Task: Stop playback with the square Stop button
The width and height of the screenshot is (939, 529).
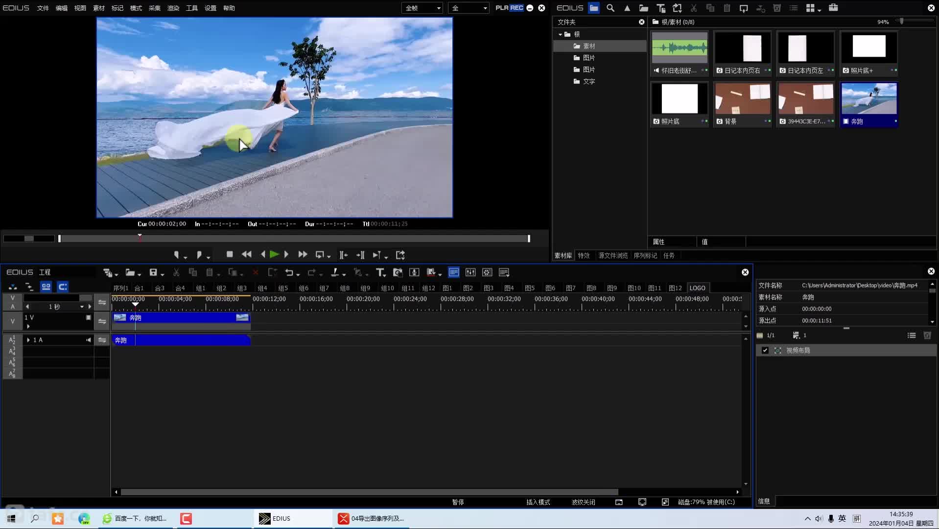Action: click(x=230, y=254)
